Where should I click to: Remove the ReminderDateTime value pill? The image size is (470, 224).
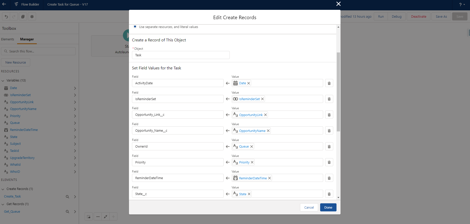tap(270, 178)
